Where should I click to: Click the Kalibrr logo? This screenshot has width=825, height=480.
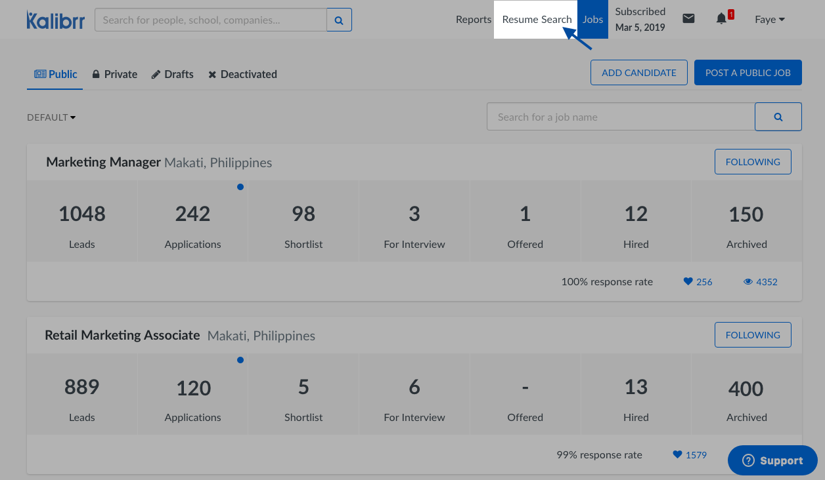(55, 20)
